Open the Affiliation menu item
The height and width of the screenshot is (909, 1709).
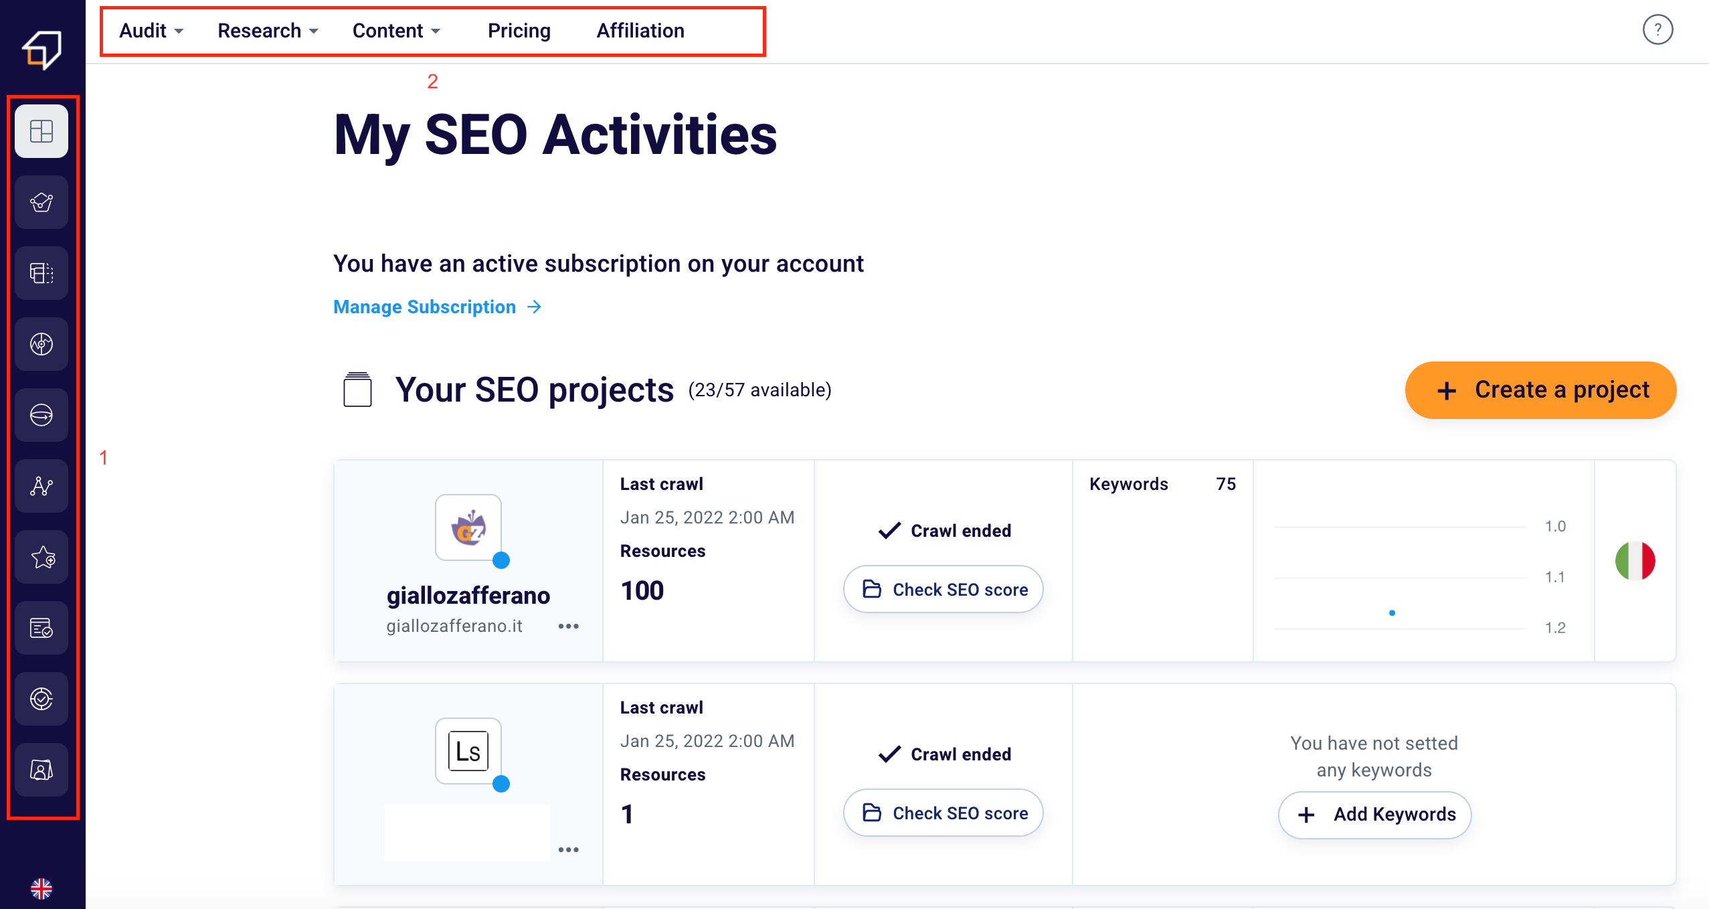640,31
